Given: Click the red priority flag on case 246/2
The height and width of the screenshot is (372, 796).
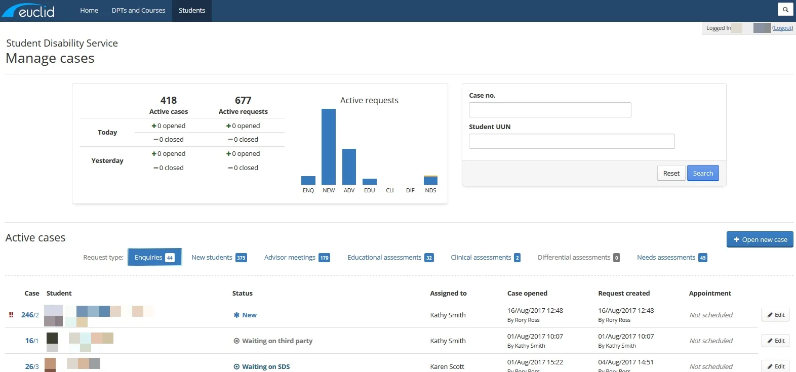Looking at the screenshot, I should click(x=11, y=315).
